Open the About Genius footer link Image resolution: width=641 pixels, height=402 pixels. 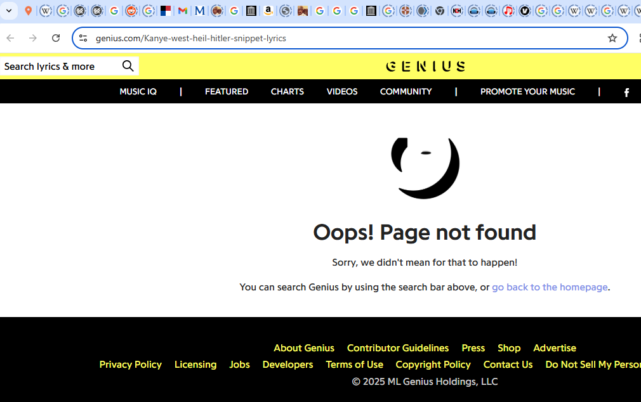tap(304, 348)
